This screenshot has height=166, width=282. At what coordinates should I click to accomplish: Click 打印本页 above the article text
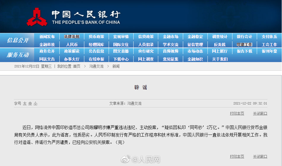pos(237,113)
